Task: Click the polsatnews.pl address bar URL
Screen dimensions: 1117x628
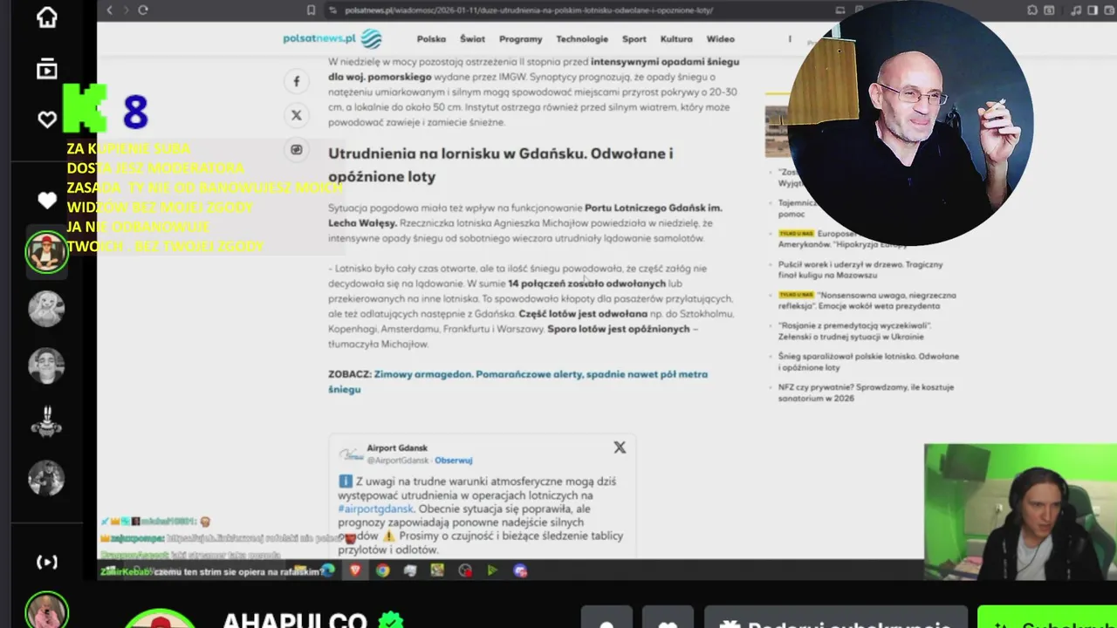Action: 529,10
